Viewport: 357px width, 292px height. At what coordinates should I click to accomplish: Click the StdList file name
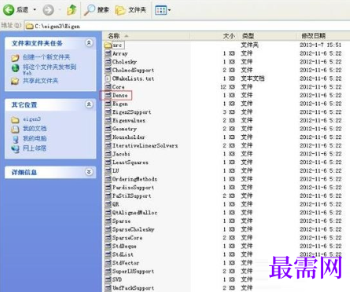123,254
